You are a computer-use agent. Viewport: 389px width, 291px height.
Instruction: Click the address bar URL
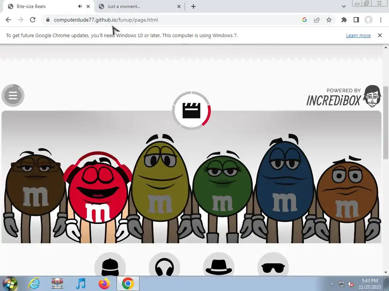pos(106,20)
